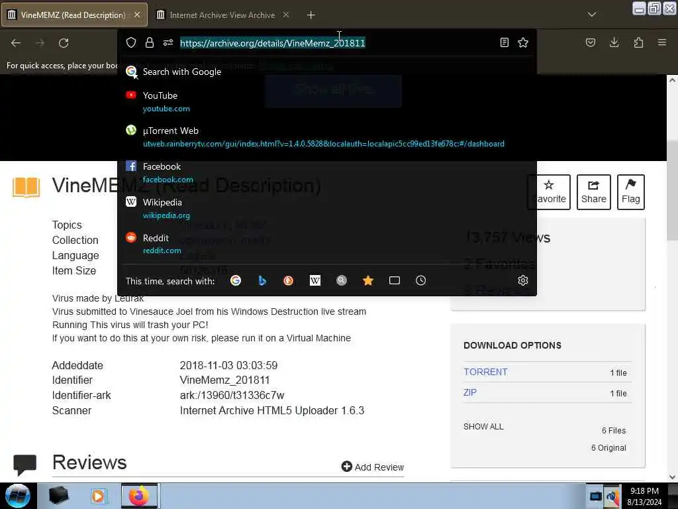Choose the Facebook suggestion row
This screenshot has width=678, height=509.
[x=327, y=172]
